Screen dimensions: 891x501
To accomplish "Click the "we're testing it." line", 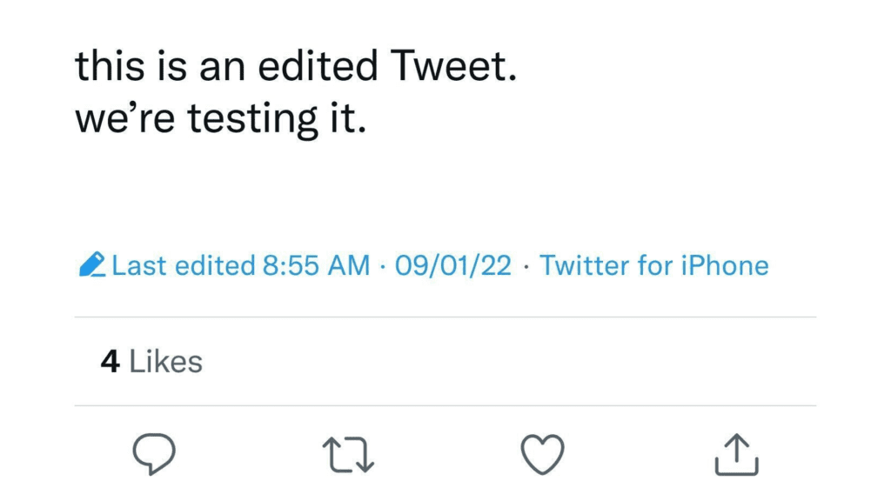I will [218, 119].
